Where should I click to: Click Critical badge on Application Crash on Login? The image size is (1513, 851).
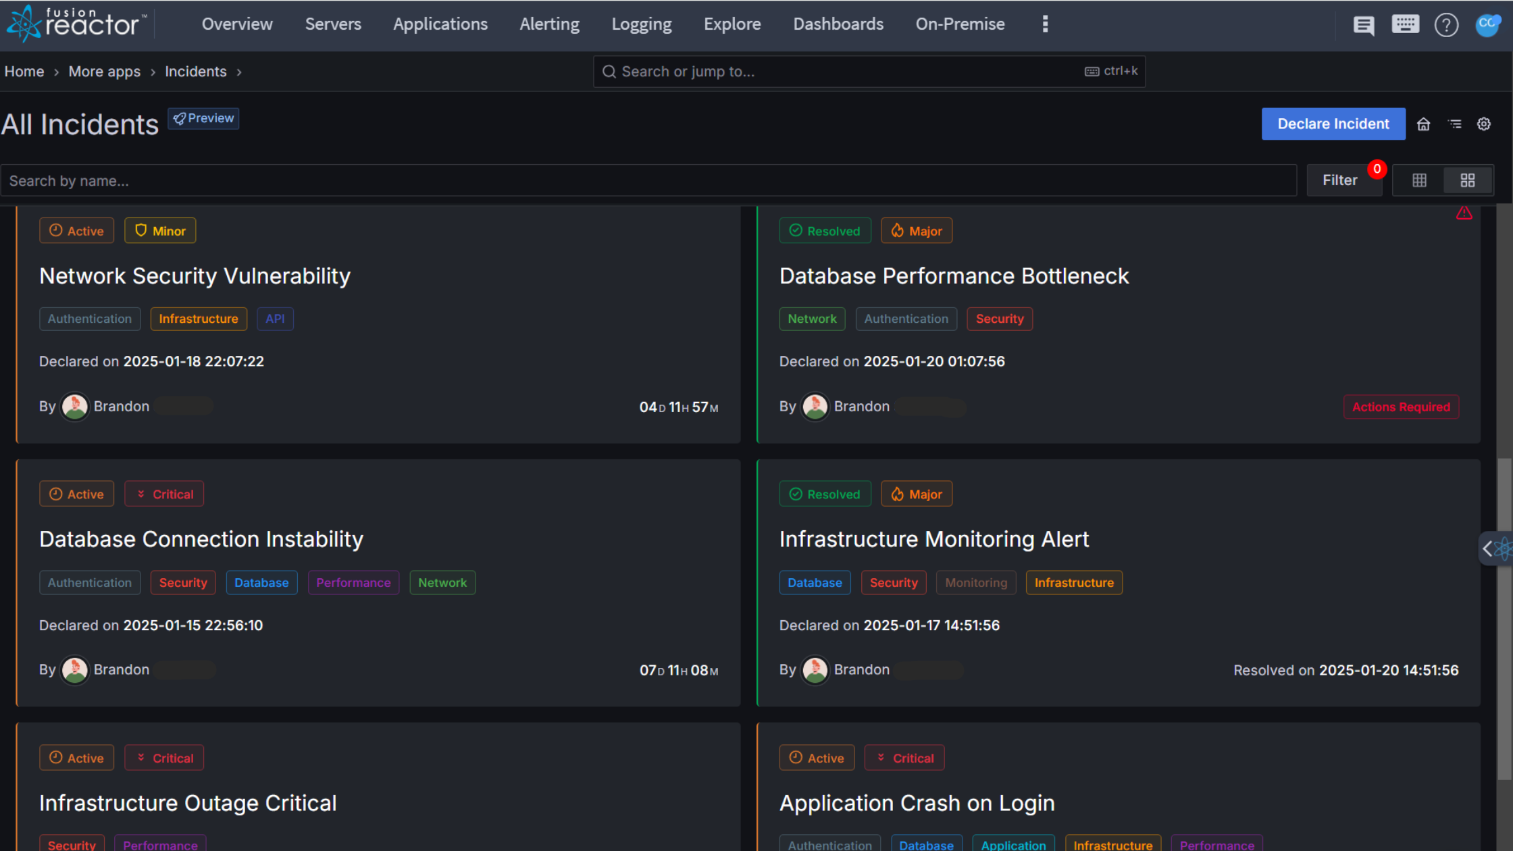point(904,758)
